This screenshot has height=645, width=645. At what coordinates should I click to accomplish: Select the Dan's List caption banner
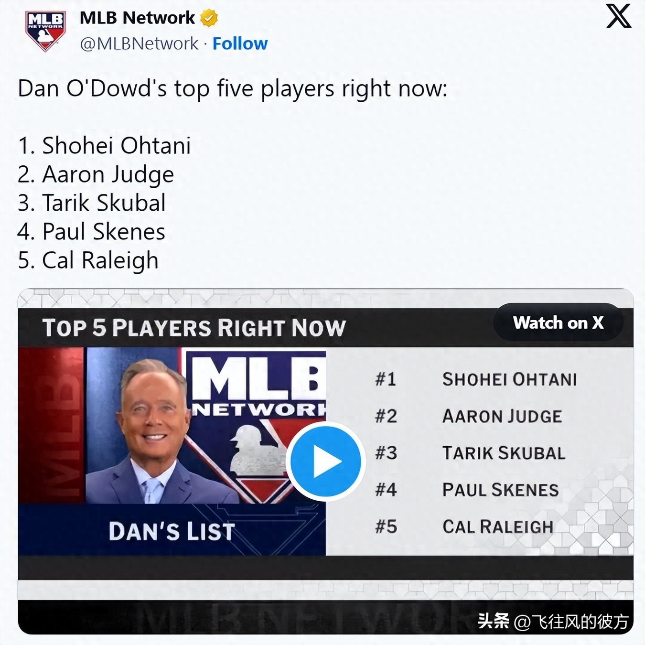[172, 530]
